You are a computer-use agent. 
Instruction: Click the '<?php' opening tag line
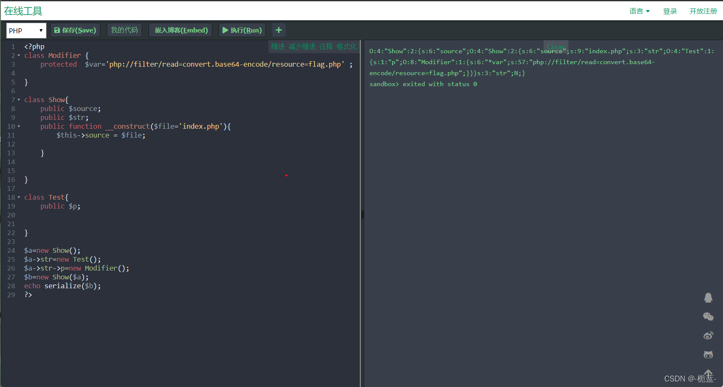(34, 47)
